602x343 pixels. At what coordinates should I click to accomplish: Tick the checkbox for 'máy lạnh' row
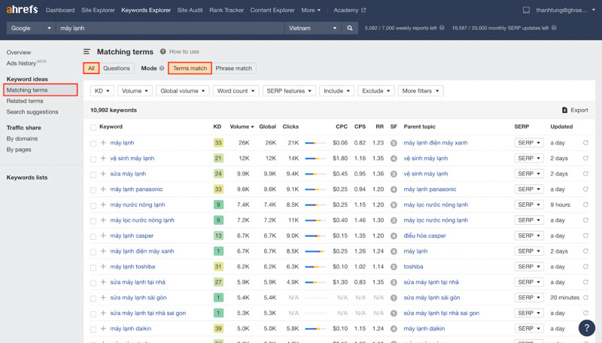click(93, 143)
